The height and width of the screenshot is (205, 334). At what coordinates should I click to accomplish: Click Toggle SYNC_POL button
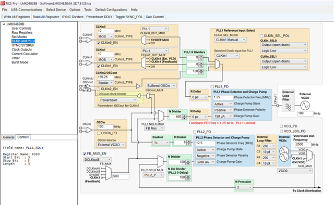click(129, 17)
